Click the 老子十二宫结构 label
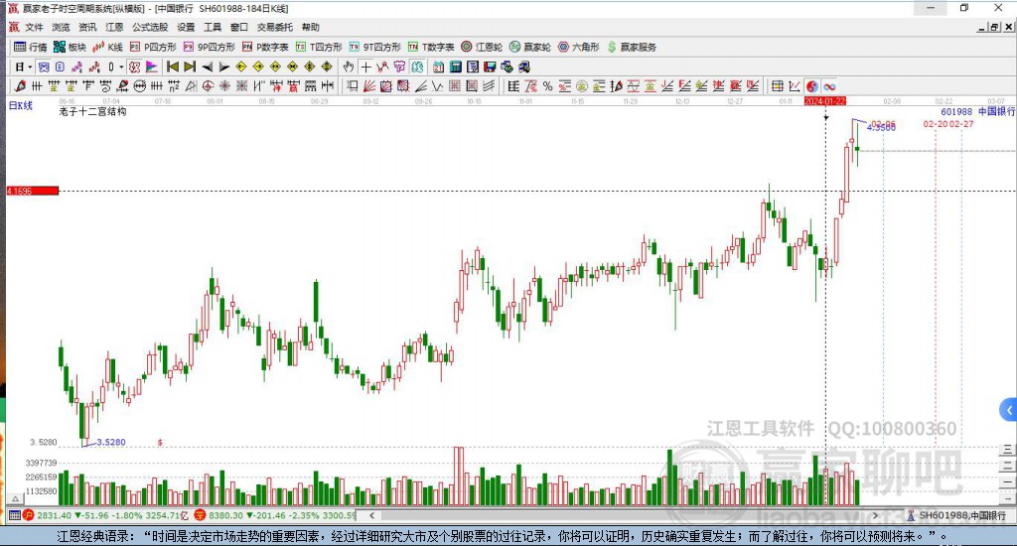Viewport: 1017px width, 546px height. tap(92, 111)
